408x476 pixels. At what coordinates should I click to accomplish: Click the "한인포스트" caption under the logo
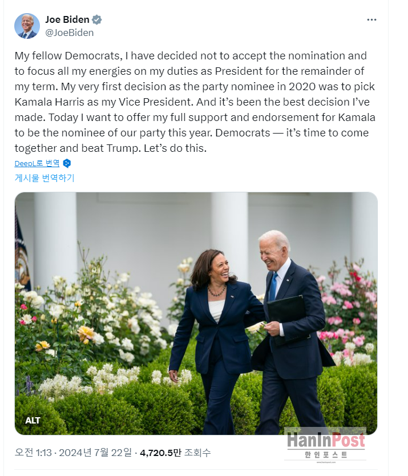pos(325,455)
